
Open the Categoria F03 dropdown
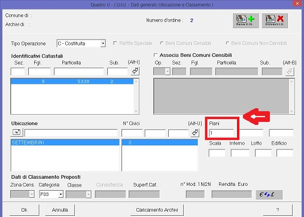(60, 194)
